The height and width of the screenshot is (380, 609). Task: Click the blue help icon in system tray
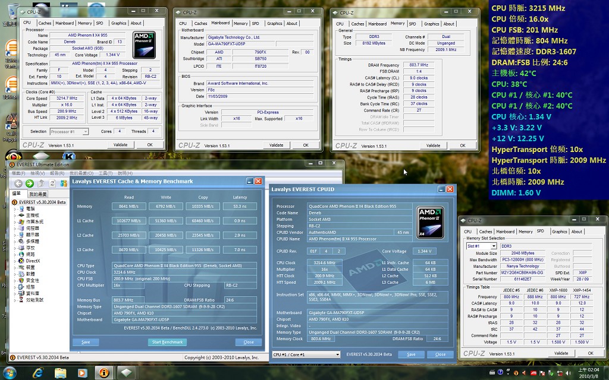pos(500,372)
